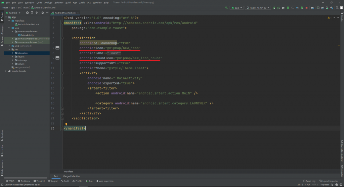Viewport: 344px width, 187px height.
Task: Open the Pixel 4 XL API 30 device dropdown
Action: [x=258, y=8]
